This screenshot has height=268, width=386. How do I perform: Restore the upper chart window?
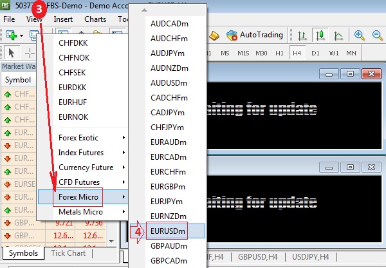pos(351,73)
